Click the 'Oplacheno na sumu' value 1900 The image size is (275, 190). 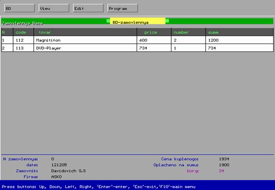[224, 165]
